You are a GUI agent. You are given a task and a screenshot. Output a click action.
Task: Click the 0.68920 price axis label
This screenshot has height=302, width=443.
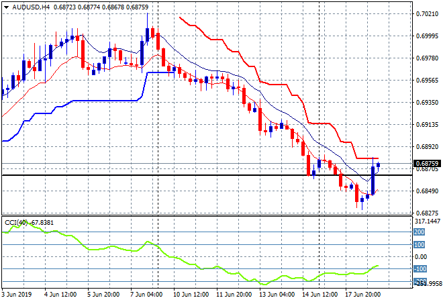(427, 146)
